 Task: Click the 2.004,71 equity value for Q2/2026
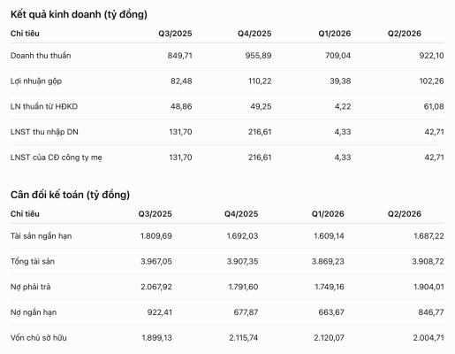pos(428,337)
